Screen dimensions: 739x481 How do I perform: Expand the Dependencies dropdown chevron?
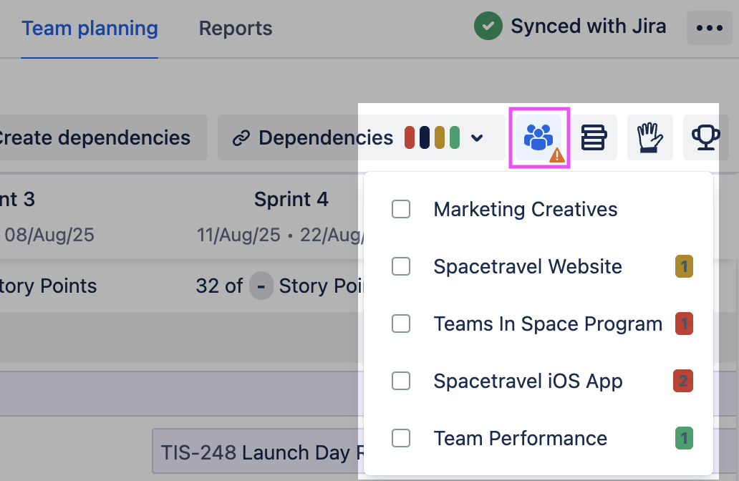point(478,138)
